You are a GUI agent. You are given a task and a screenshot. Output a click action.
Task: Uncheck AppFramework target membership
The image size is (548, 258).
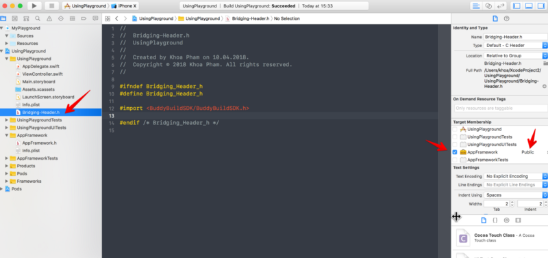(x=455, y=152)
